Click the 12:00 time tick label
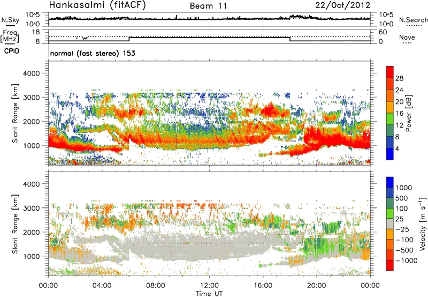Viewport: 428px width, 297px height. (x=209, y=286)
